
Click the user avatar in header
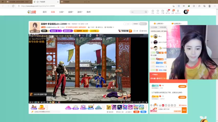[x=186, y=12]
